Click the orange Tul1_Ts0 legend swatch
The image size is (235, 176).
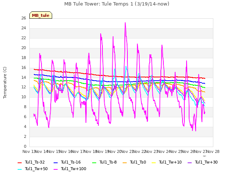coord(124,162)
